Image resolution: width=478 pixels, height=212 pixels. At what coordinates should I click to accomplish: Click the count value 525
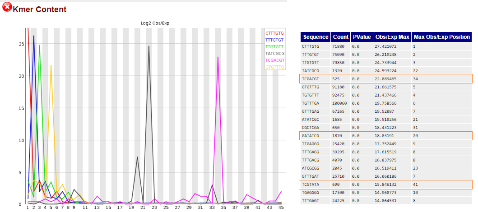coord(336,78)
